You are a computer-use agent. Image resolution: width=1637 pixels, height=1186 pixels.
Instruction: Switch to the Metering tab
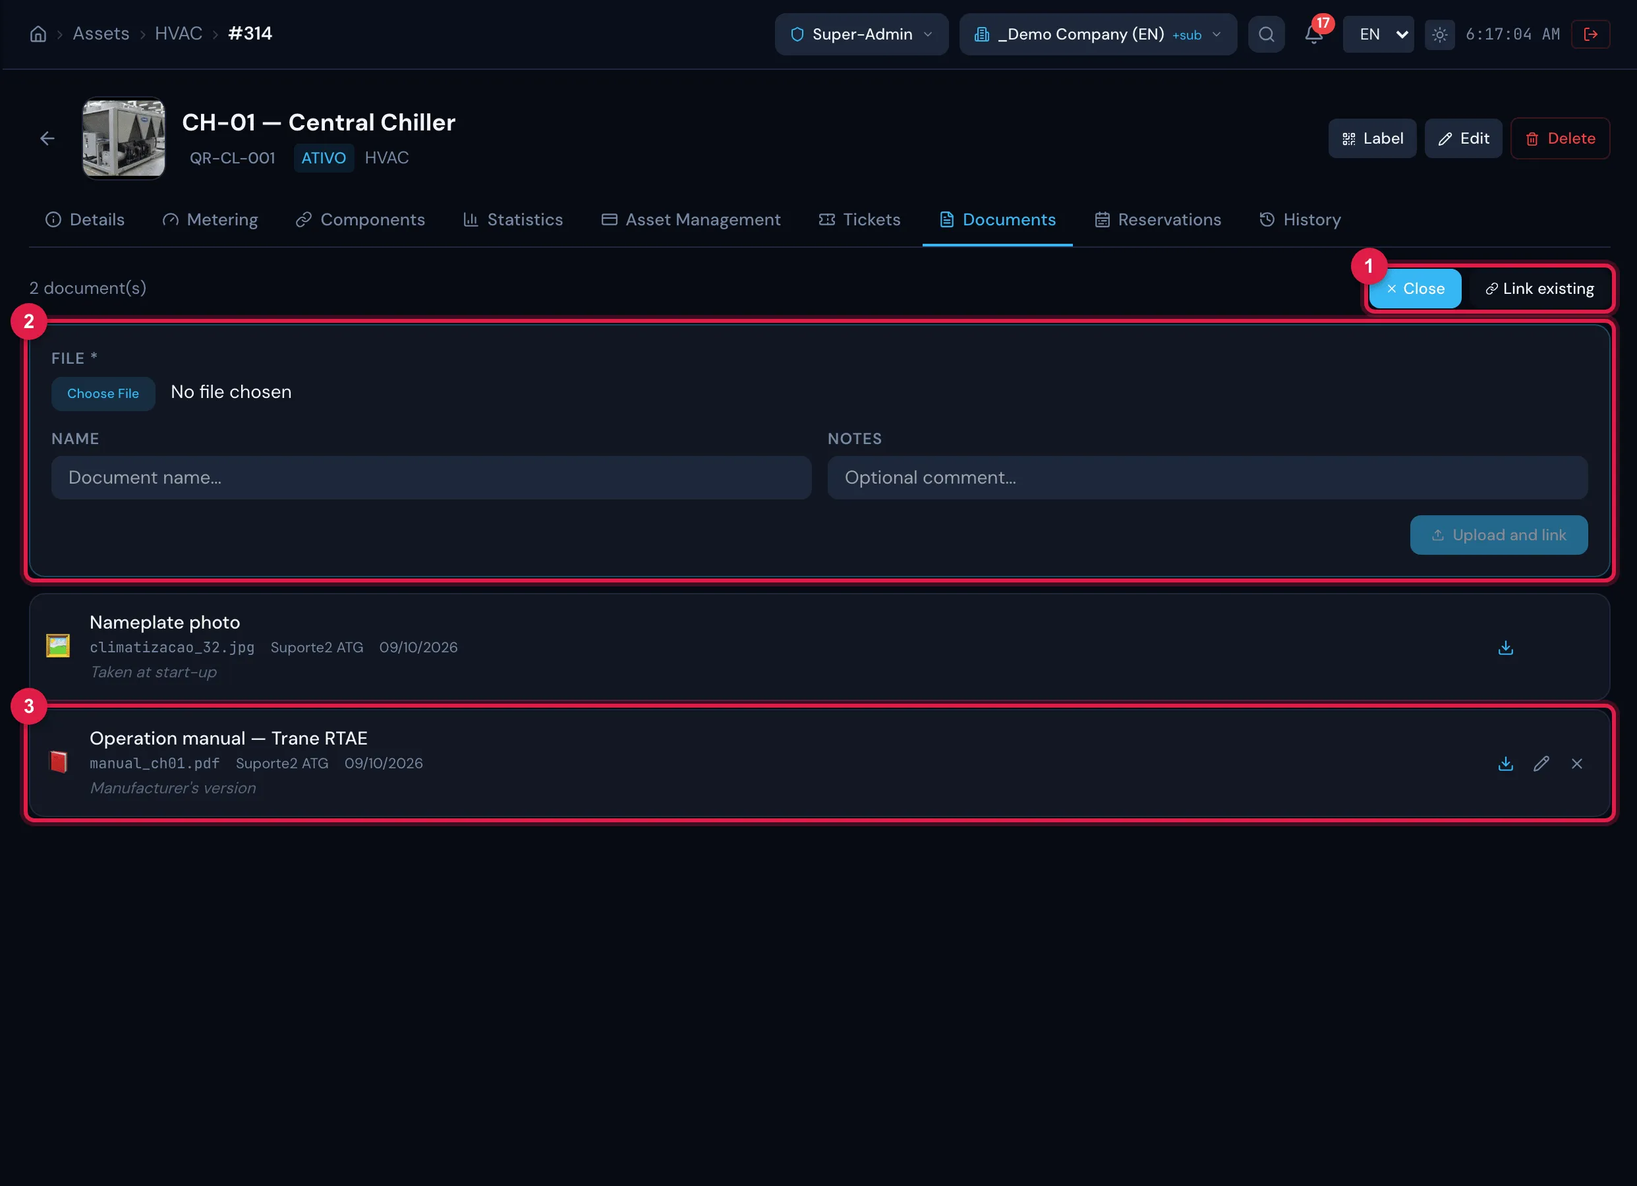[x=210, y=219]
